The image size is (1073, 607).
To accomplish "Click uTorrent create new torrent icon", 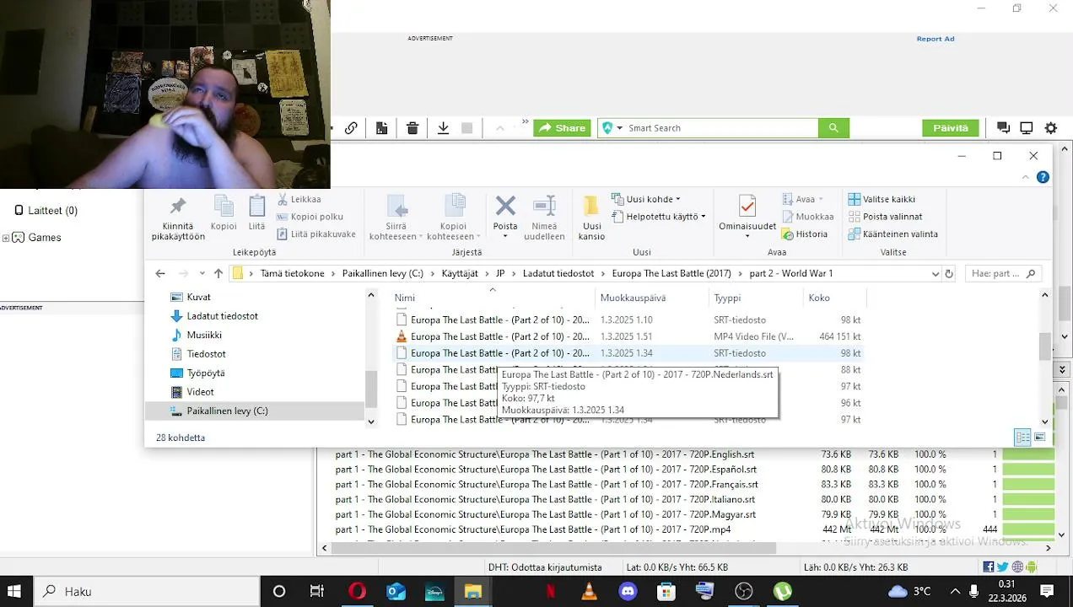I will tap(382, 128).
